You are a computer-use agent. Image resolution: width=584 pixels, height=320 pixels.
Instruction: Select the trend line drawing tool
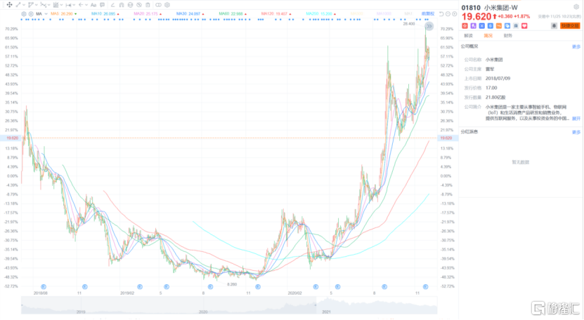(x=18, y=5)
